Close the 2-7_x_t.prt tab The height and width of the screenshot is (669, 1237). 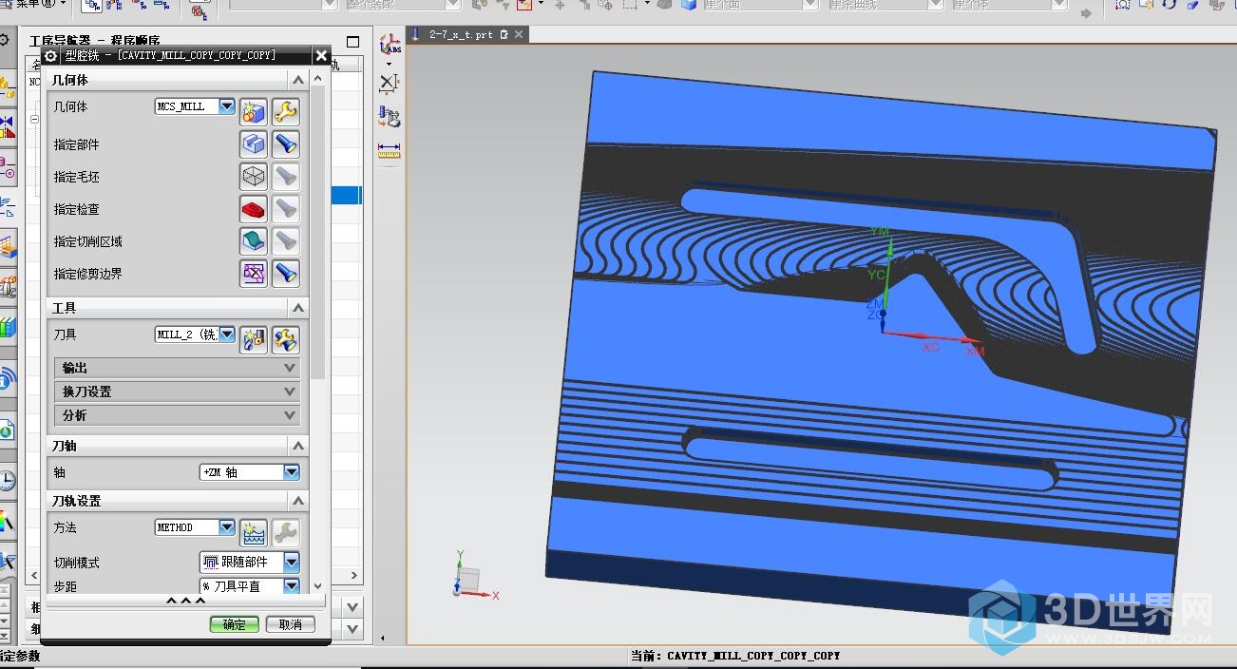(x=520, y=34)
